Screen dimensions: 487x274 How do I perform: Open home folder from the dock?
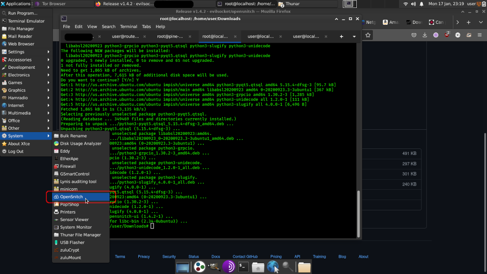258,267
